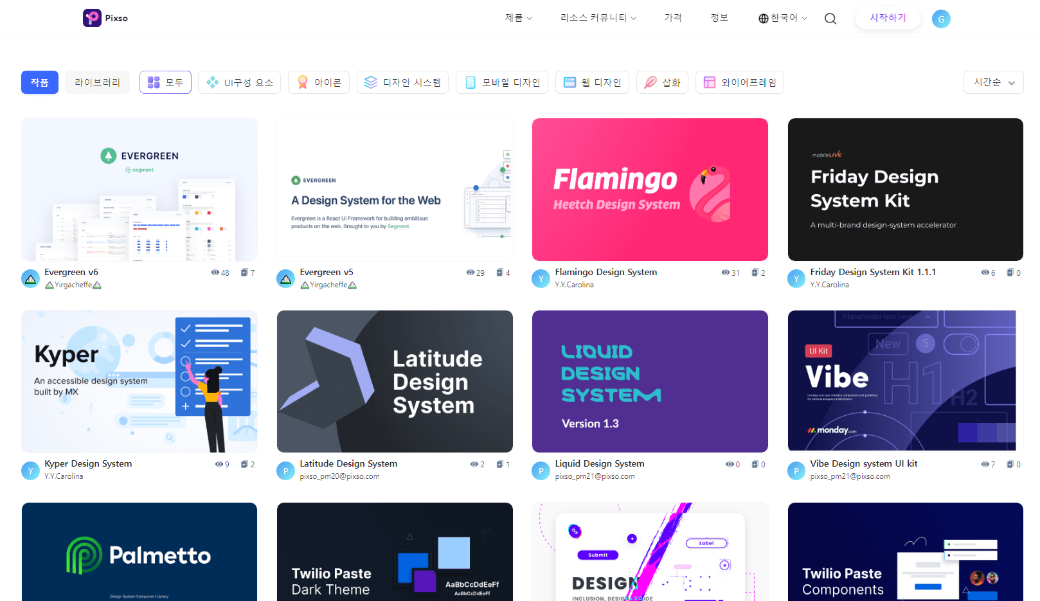Open the Kyper Design System thumbnail
This screenshot has width=1040, height=601.
tap(139, 382)
